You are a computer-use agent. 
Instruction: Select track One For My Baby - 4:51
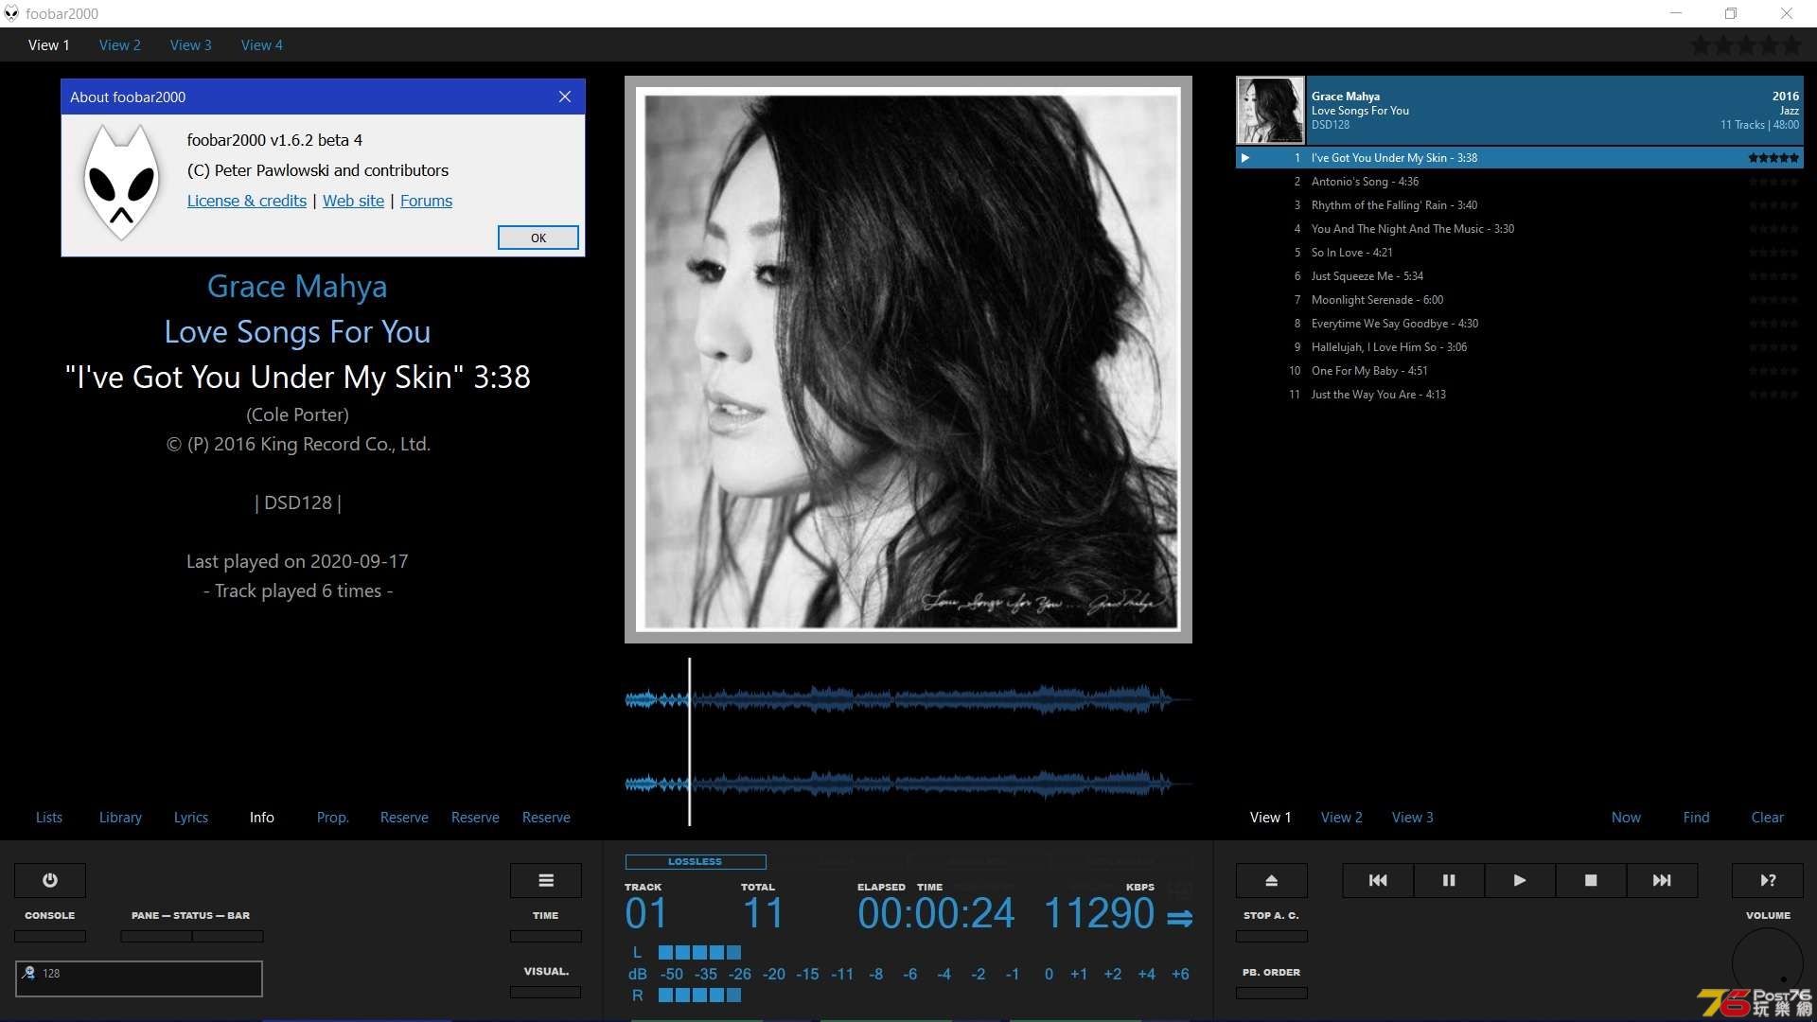tap(1519, 371)
